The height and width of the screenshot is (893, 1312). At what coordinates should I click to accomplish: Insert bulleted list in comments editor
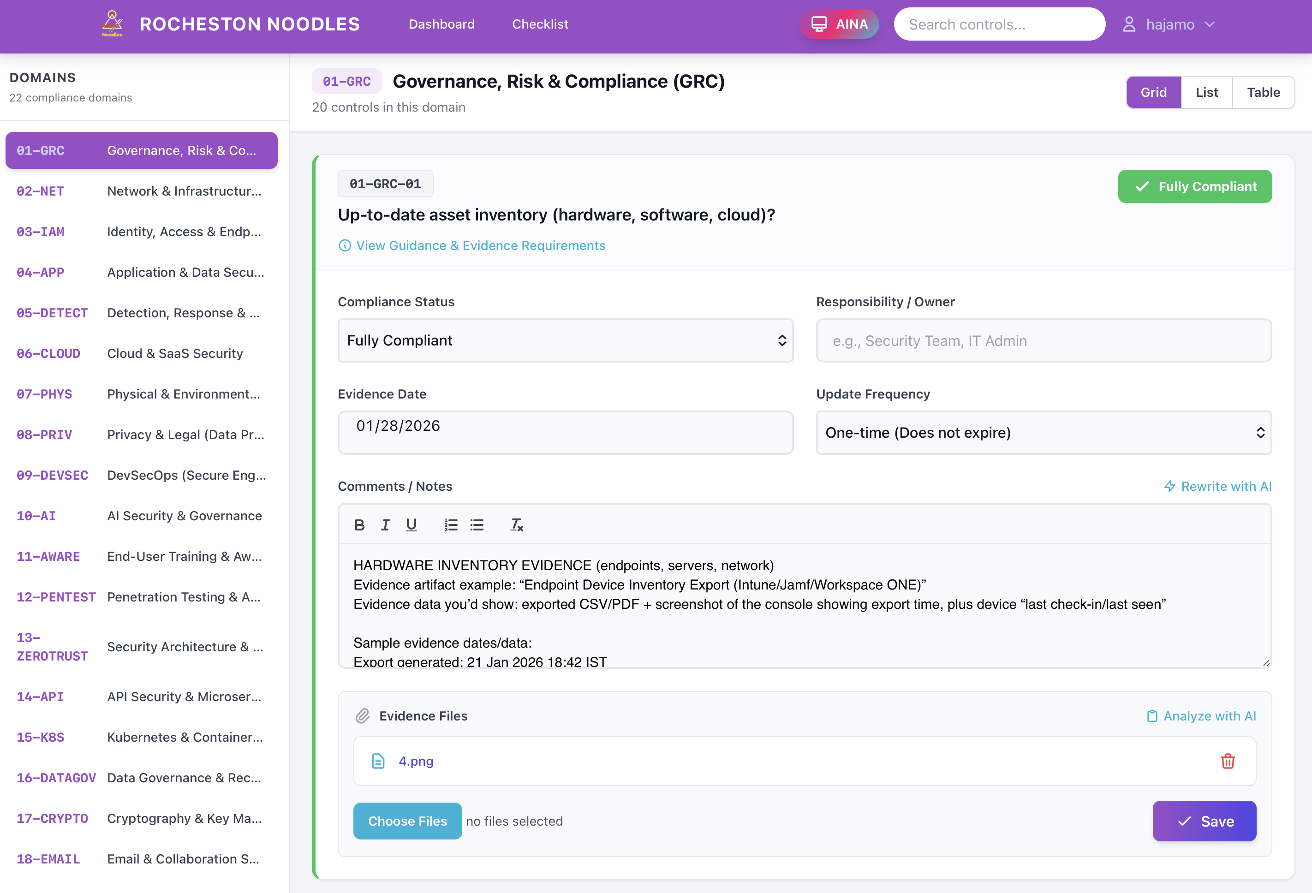(x=477, y=525)
